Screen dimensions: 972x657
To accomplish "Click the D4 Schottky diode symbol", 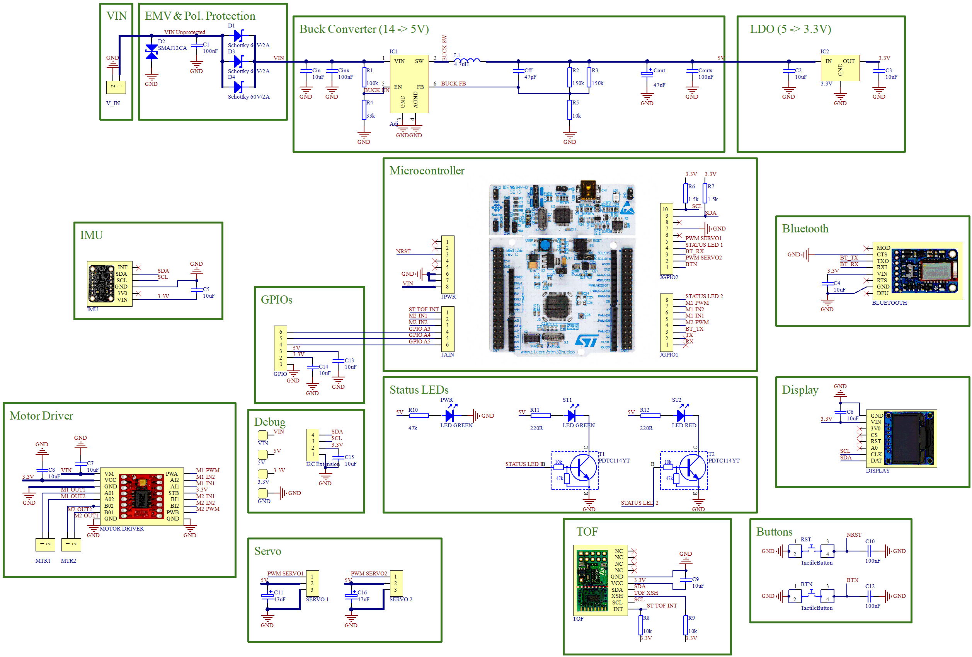I will coord(239,87).
